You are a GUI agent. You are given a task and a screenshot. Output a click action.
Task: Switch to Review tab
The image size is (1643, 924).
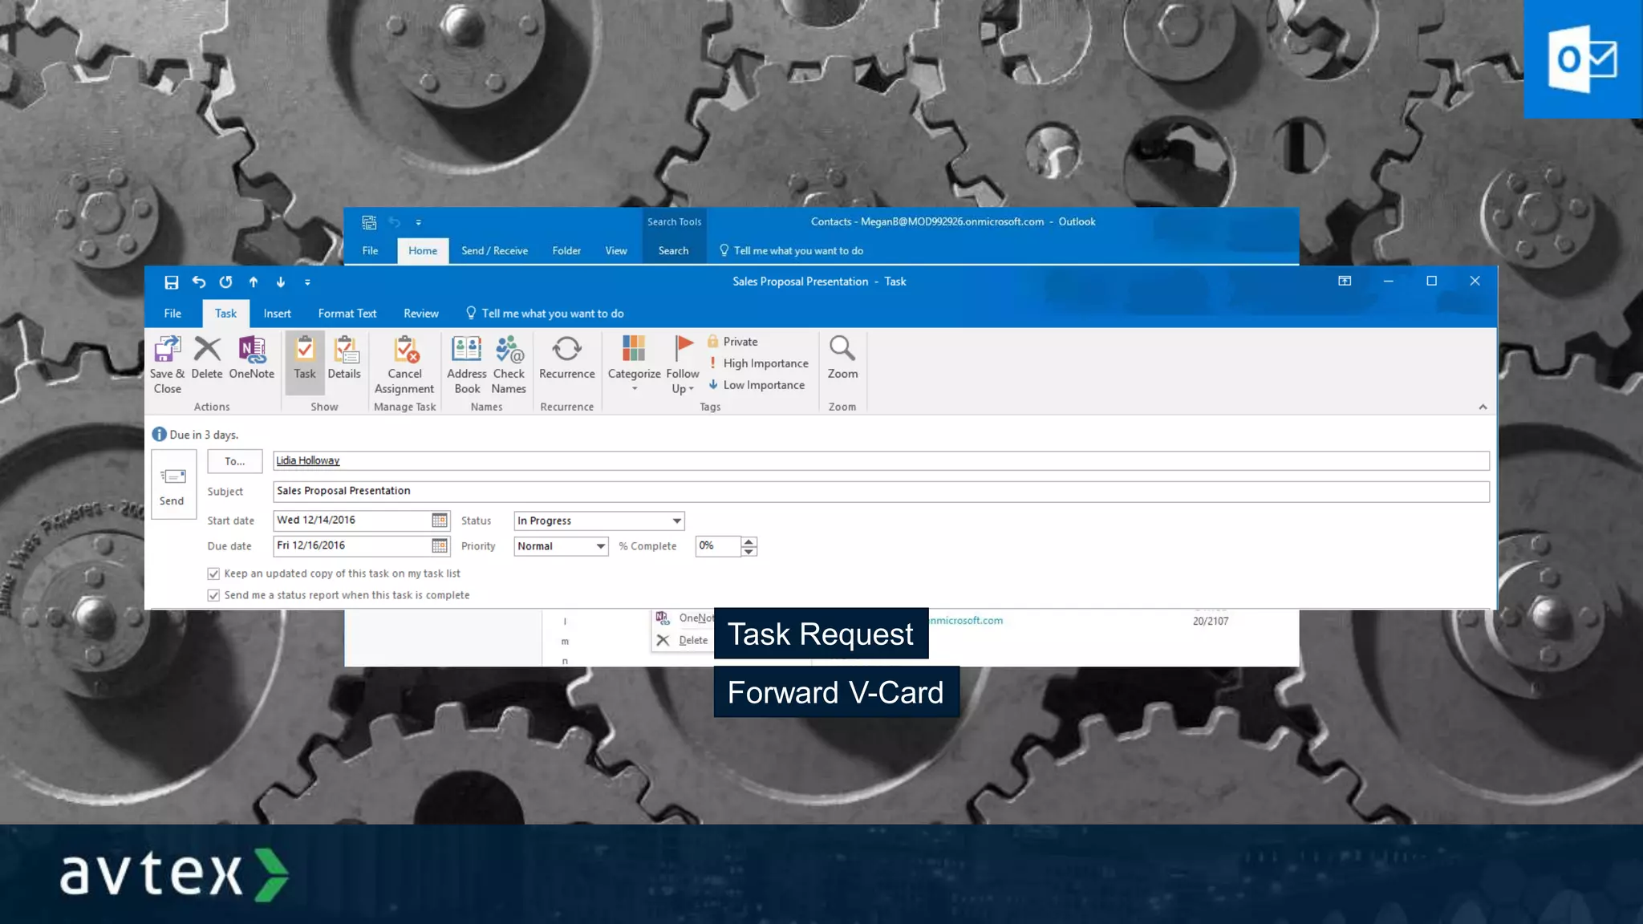421,314
